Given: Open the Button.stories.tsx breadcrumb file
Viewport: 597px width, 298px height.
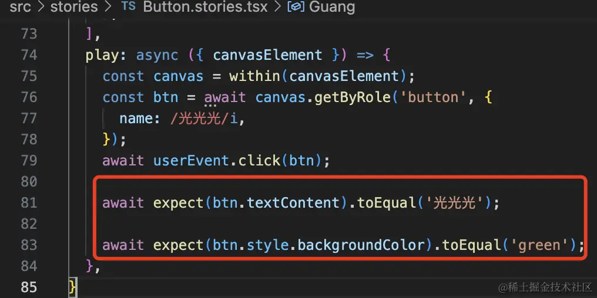Looking at the screenshot, I should click(x=205, y=7).
